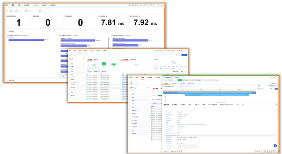Image resolution: width=282 pixels, height=154 pixels.
Task: Toggle the Error Spans switch
Action: point(175,86)
